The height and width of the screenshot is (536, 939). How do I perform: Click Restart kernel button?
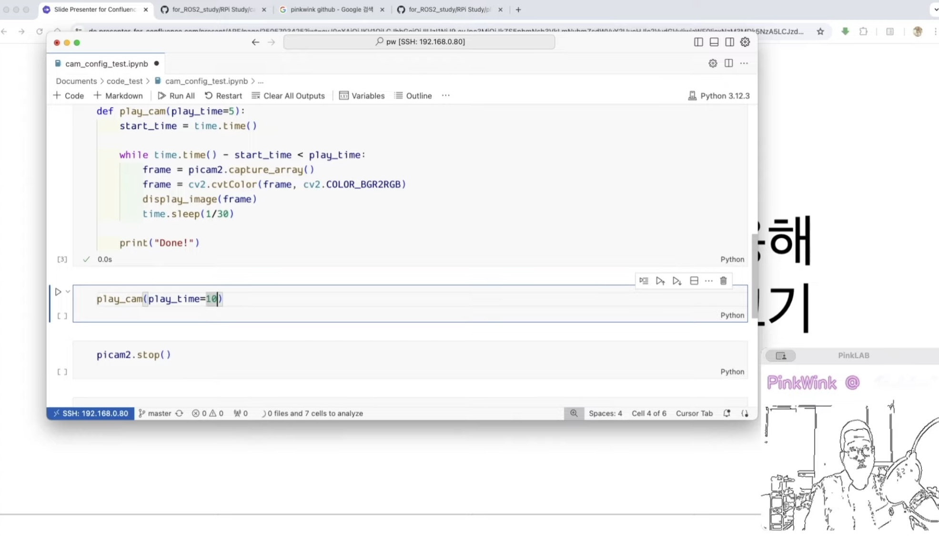223,96
